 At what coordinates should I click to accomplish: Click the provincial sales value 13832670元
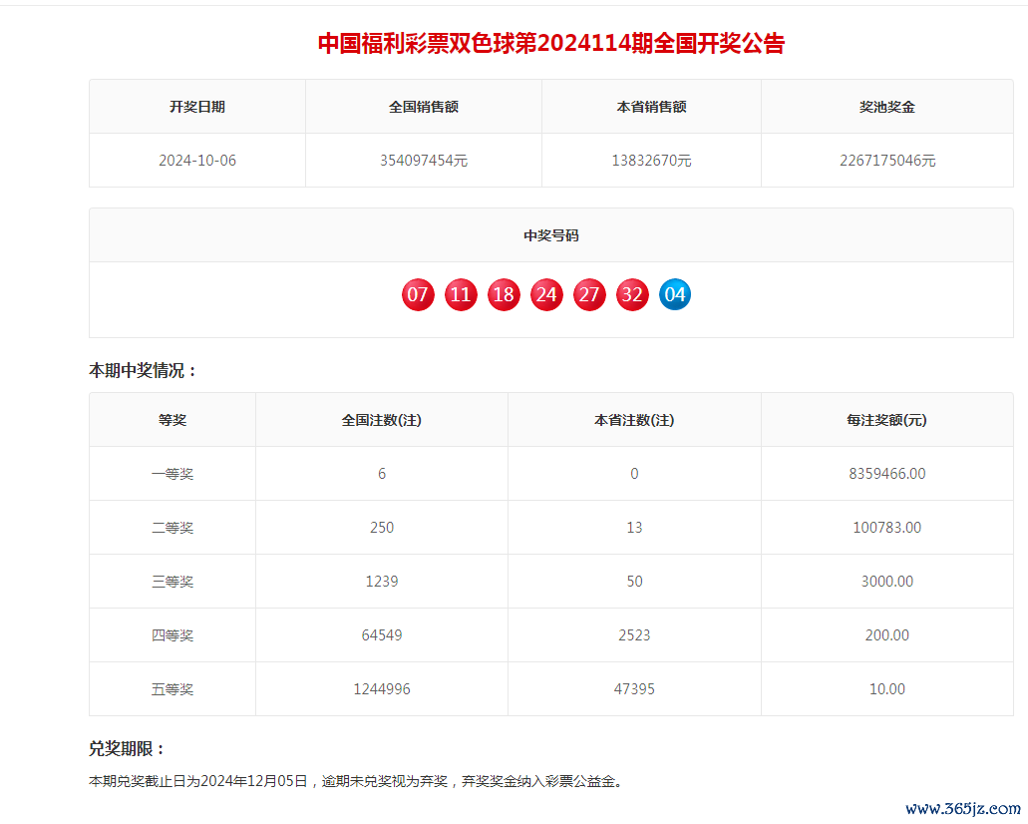pos(652,161)
